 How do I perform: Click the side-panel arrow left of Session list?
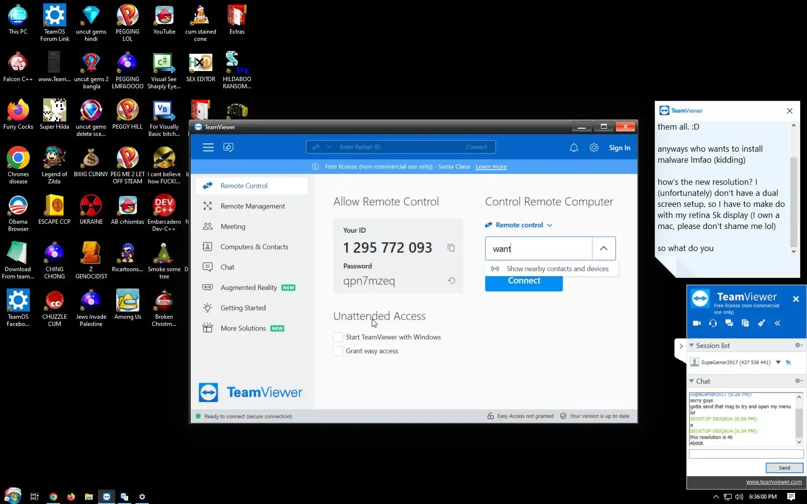pos(681,346)
